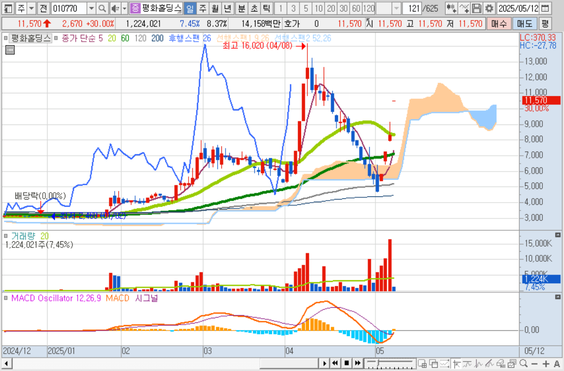The image size is (564, 371).
Task: Click the bar count field showing 121
Action: point(412,8)
